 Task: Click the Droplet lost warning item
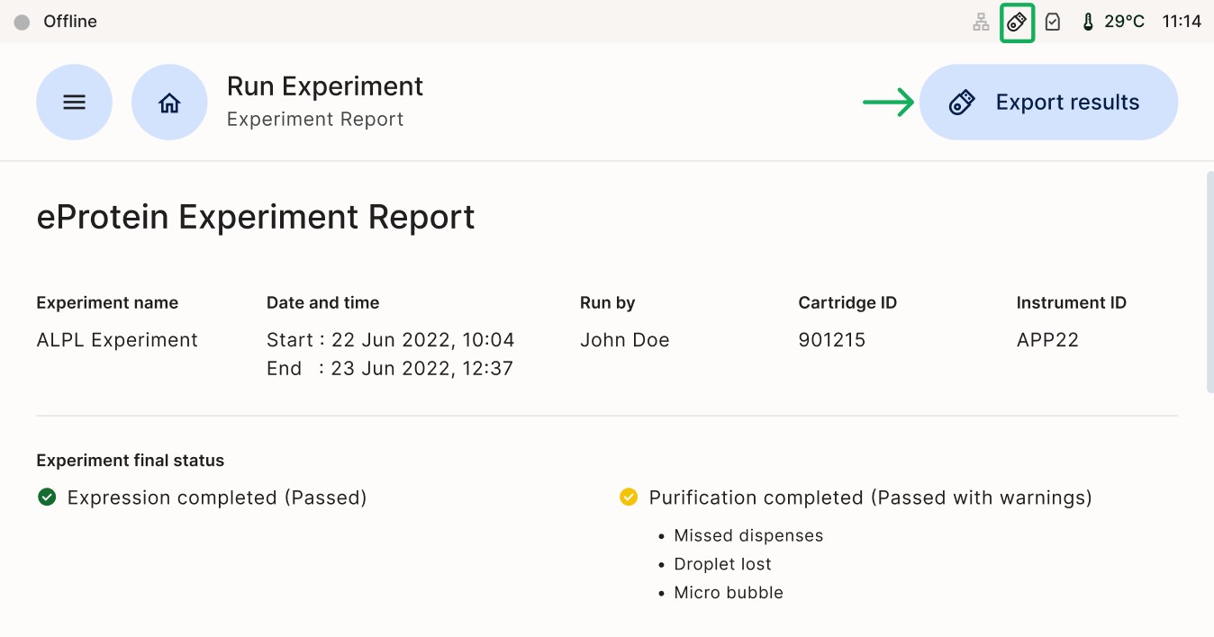click(x=723, y=564)
